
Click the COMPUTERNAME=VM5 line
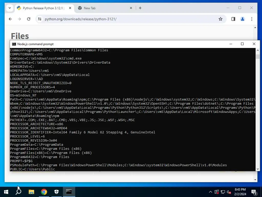pyautogui.click(x=26, y=54)
